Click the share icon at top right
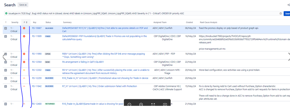 click(289, 5)
